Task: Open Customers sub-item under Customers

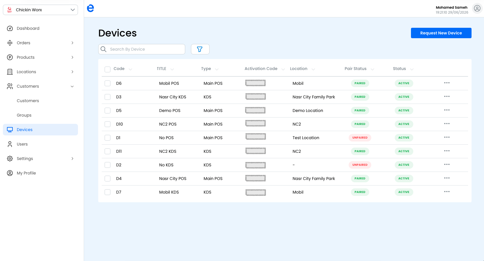Action: (x=28, y=101)
